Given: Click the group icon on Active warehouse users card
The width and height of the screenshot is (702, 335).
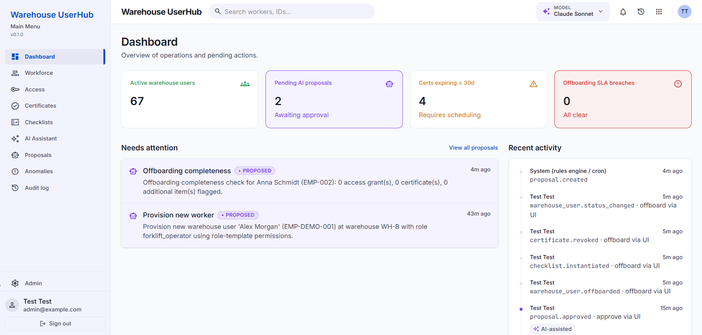Looking at the screenshot, I should point(245,84).
